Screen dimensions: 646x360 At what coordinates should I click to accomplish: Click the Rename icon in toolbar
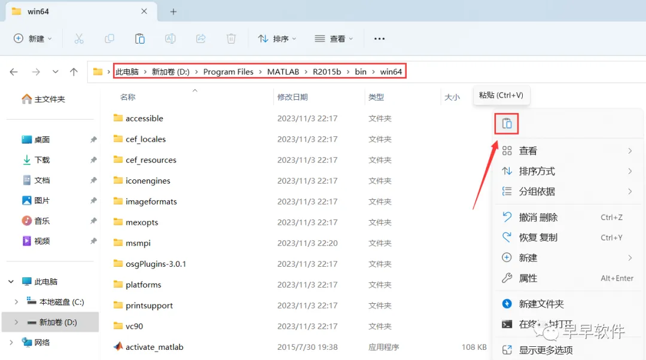click(170, 39)
